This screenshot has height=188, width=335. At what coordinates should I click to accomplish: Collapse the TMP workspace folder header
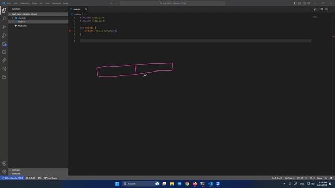[x=38, y=14]
